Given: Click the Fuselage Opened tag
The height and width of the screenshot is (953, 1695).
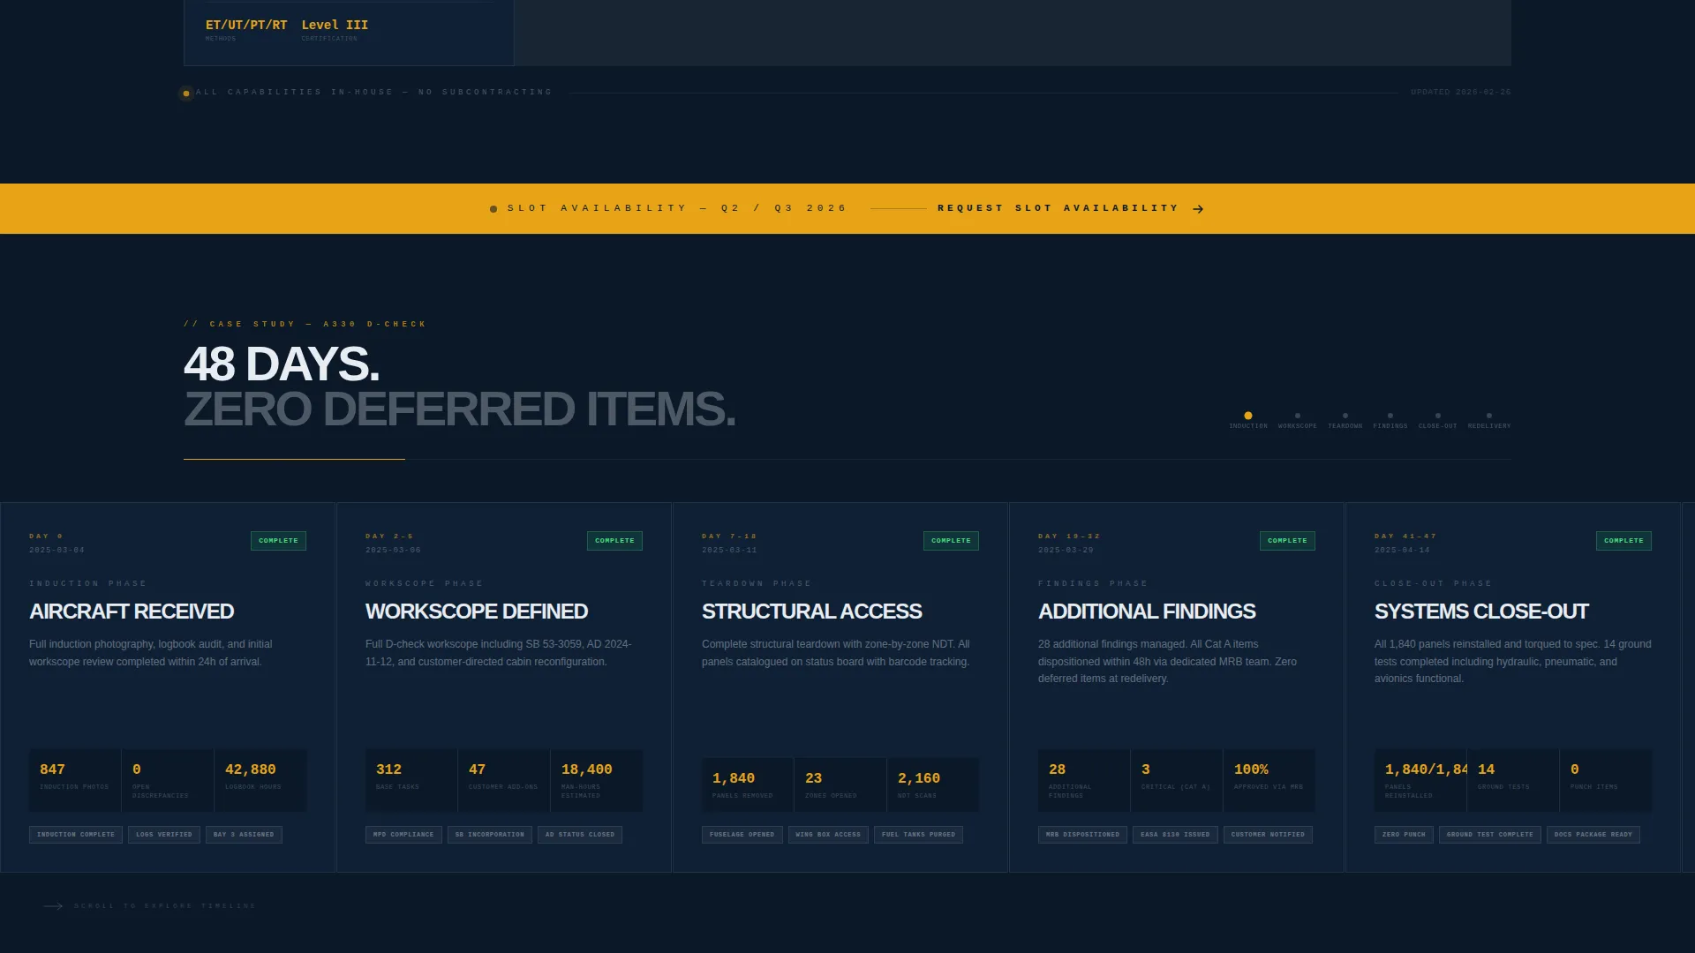Looking at the screenshot, I should [742, 835].
